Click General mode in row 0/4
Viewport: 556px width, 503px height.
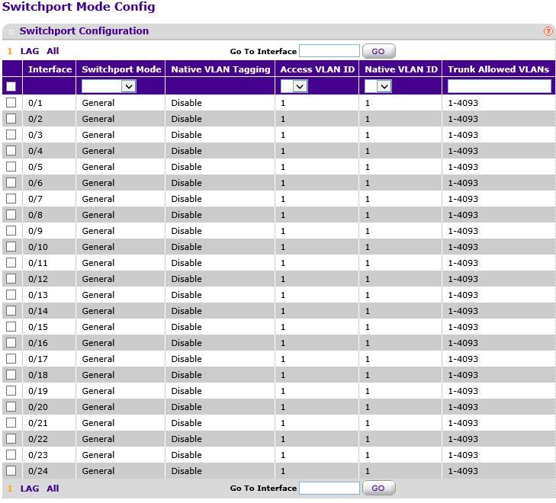click(98, 151)
